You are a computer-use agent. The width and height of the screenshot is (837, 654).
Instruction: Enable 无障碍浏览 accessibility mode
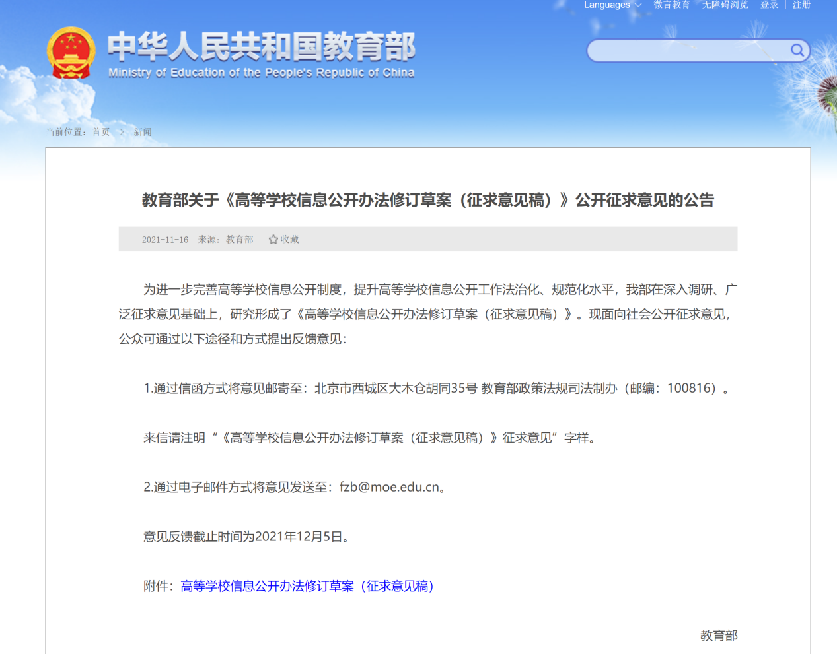[x=725, y=5]
